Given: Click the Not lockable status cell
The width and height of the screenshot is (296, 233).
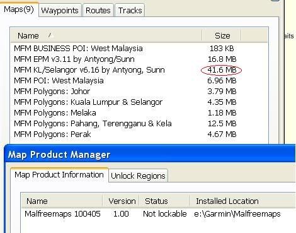Looking at the screenshot, I should tap(165, 214).
